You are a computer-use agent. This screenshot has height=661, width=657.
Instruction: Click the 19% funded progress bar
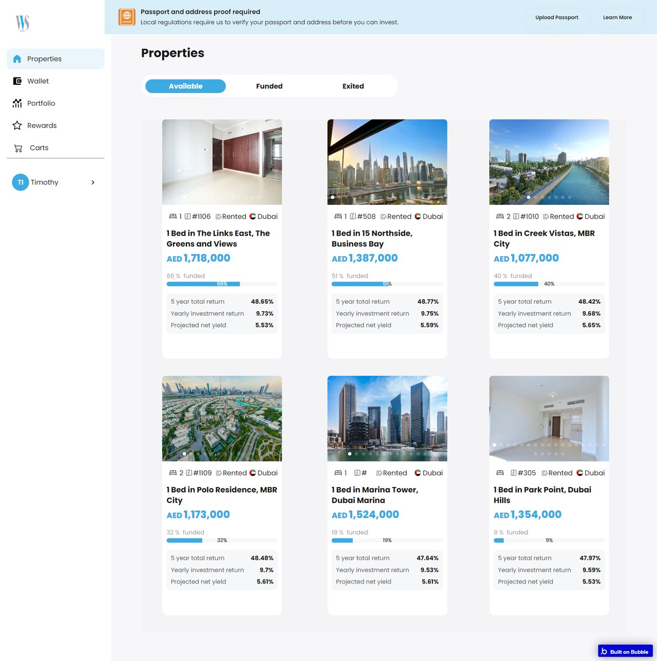tap(387, 540)
